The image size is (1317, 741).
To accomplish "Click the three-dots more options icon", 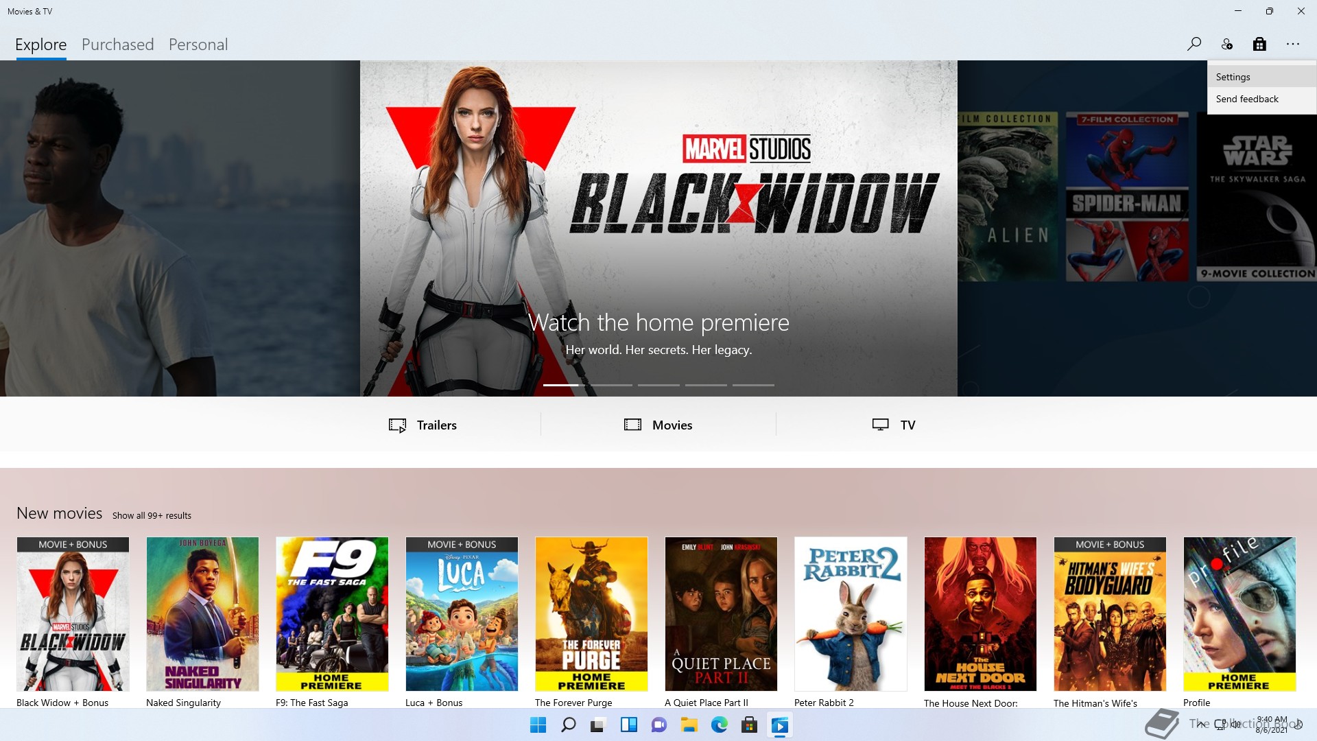I will (1293, 44).
